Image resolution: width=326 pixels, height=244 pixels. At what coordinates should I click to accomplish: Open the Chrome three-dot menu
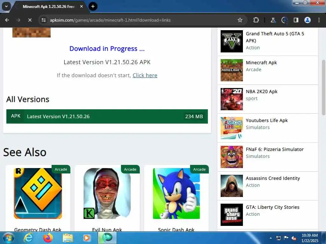(x=319, y=20)
